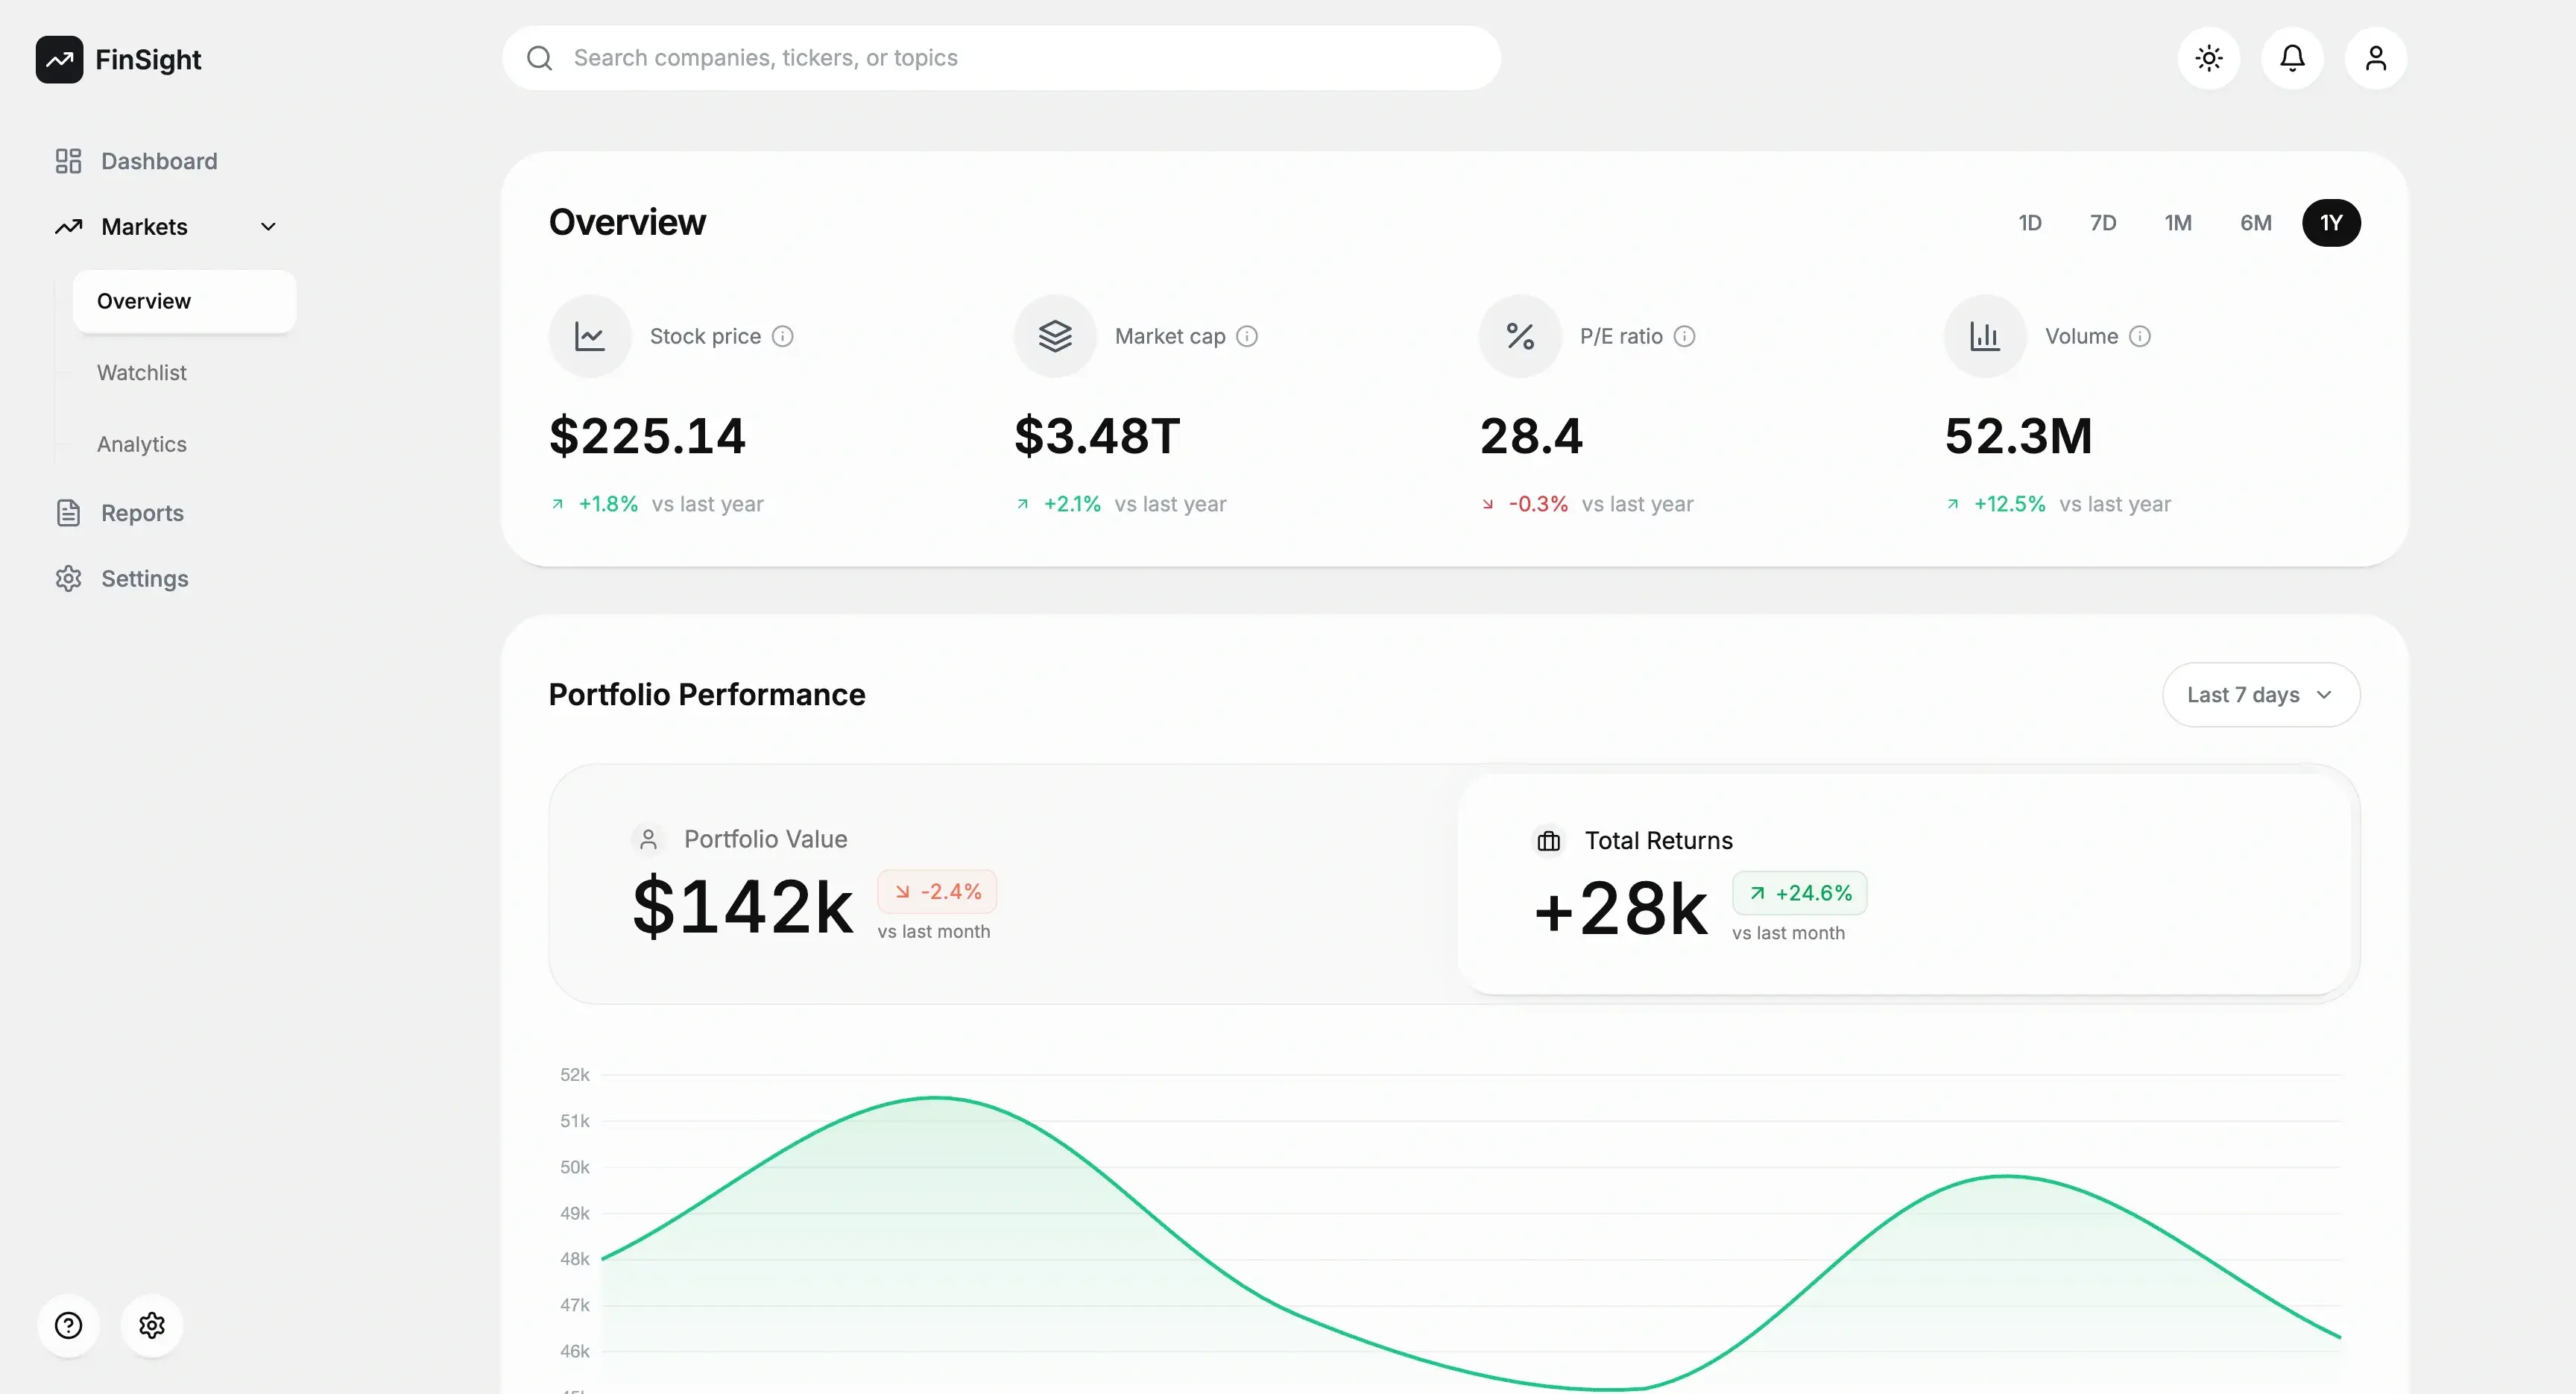The width and height of the screenshot is (2576, 1394).
Task: Click the Market cap layers icon
Action: click(x=1054, y=336)
